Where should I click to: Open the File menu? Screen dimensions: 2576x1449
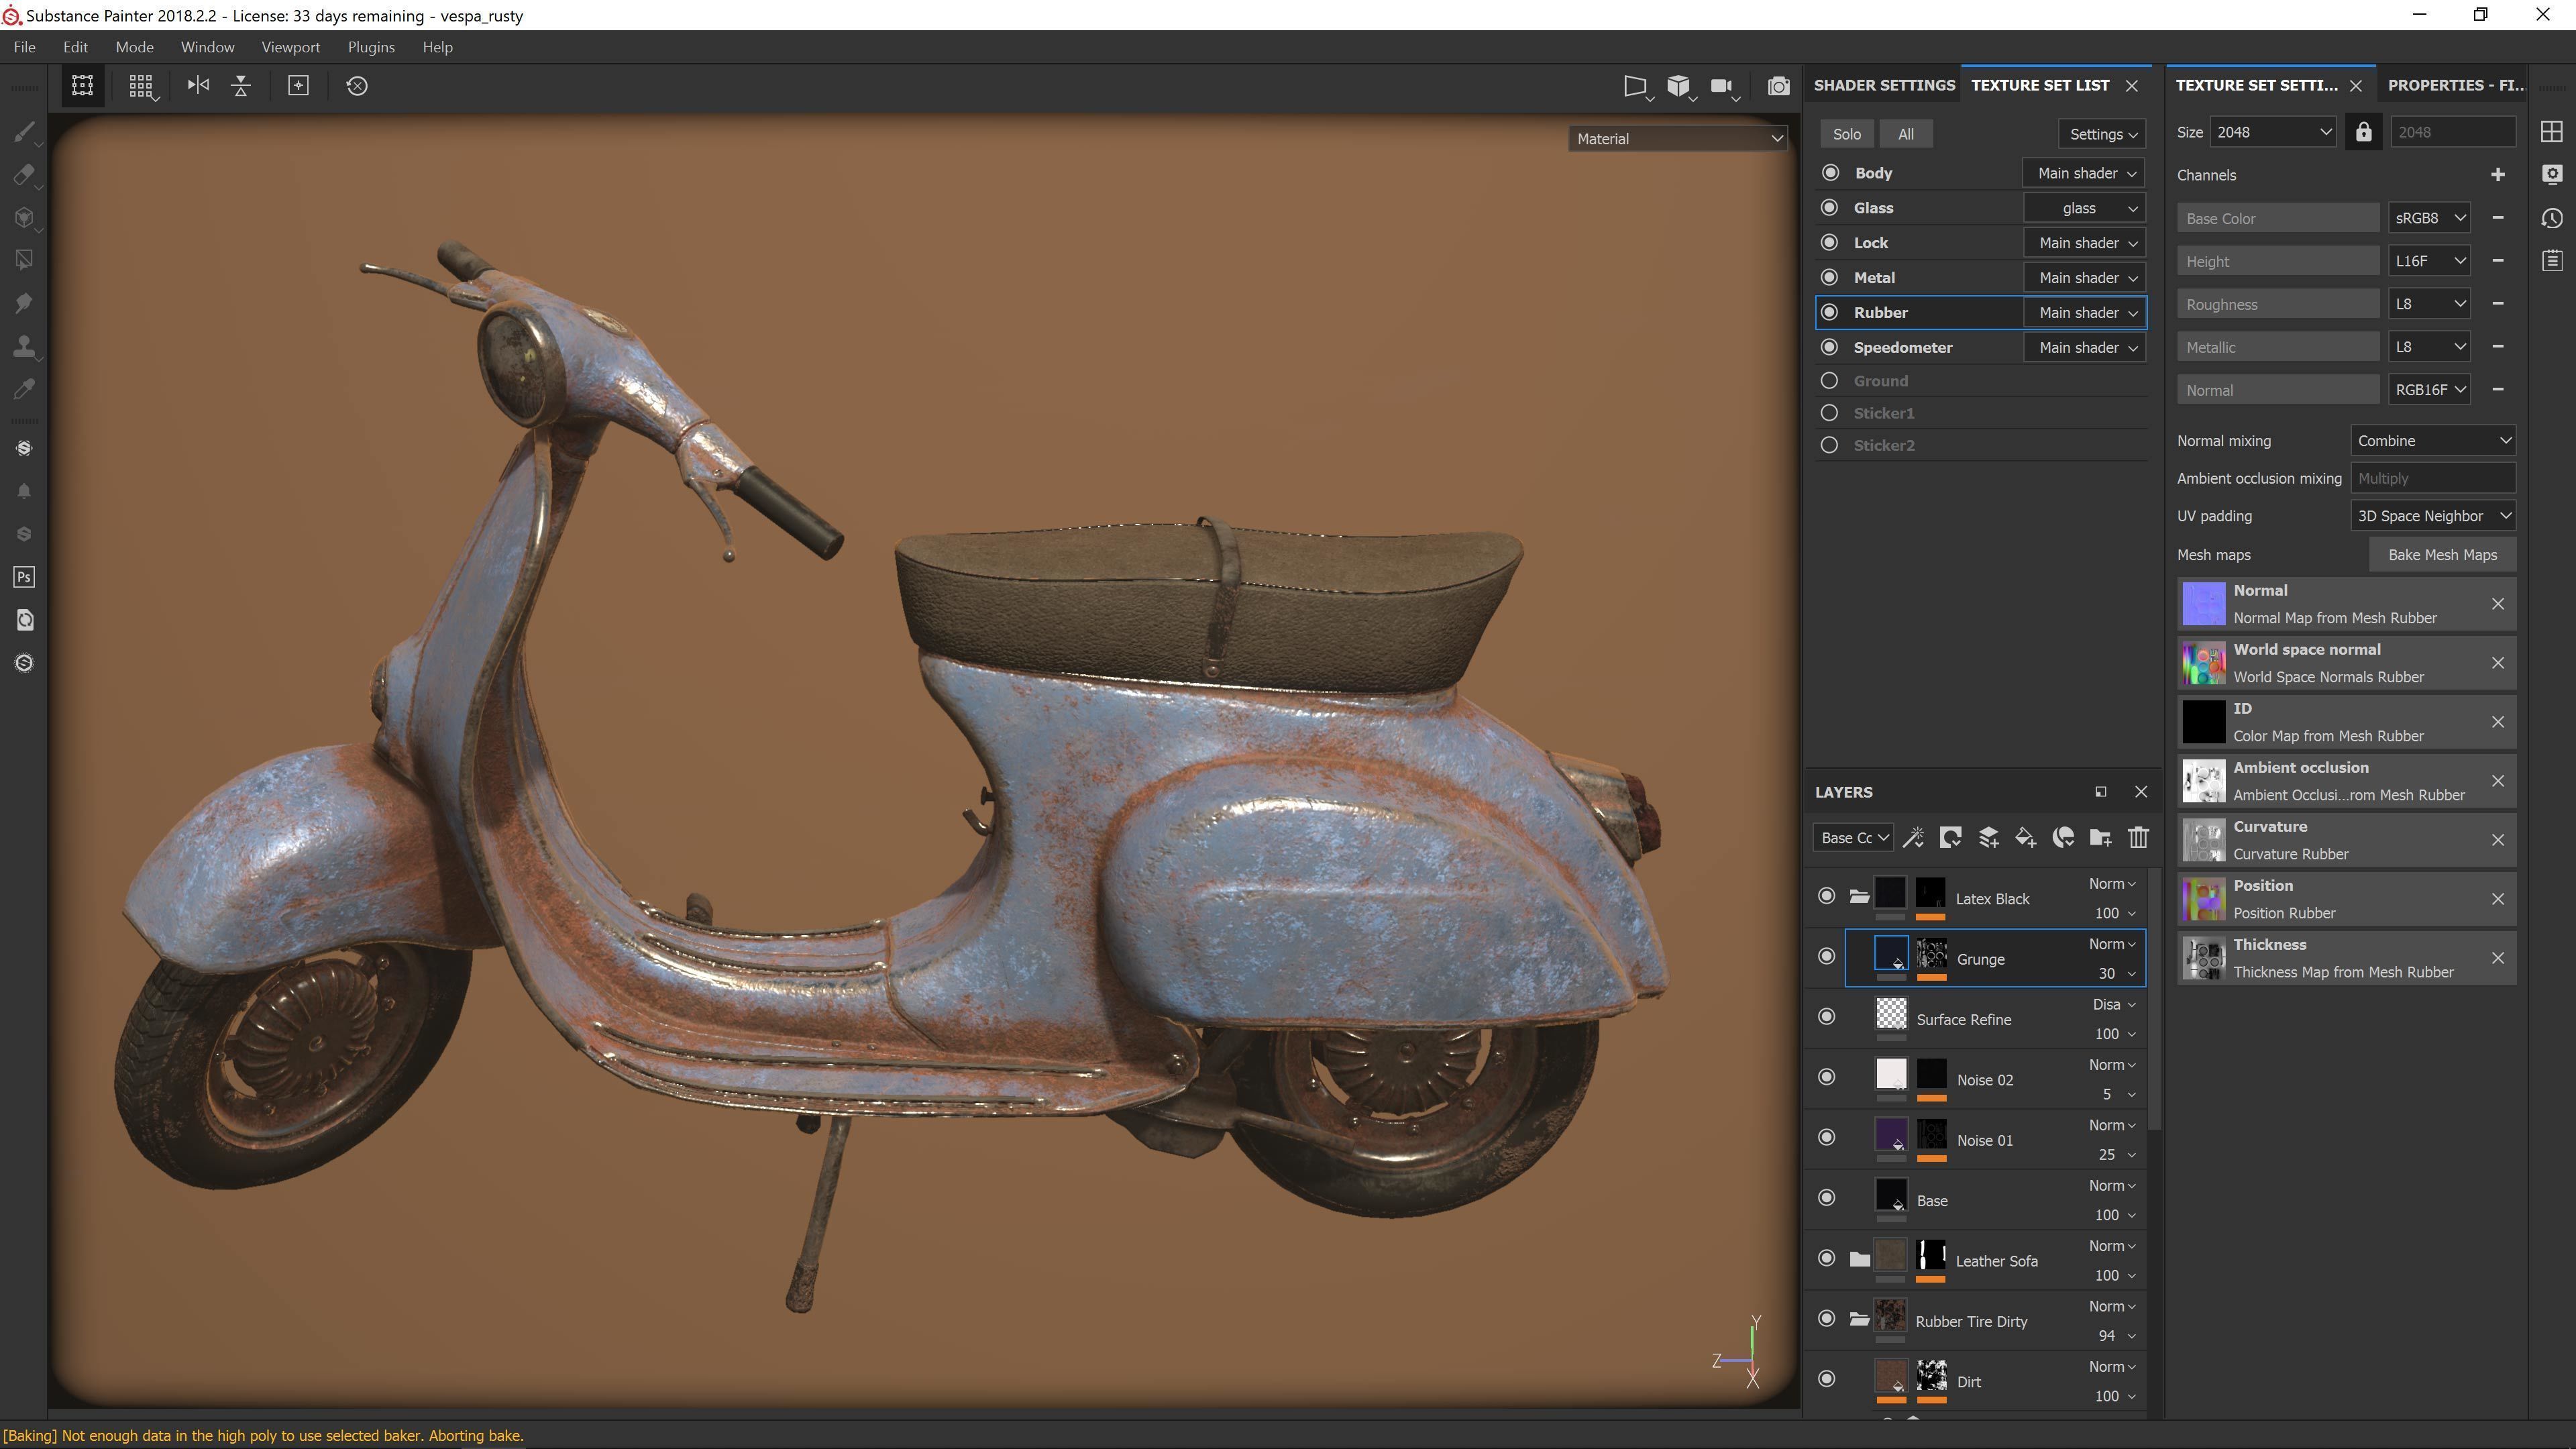pos(24,47)
